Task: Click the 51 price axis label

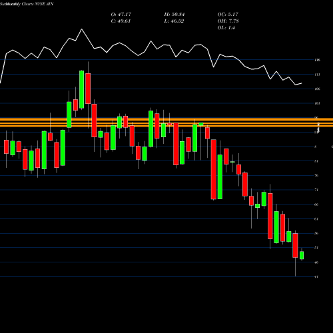Action: pos(316,248)
